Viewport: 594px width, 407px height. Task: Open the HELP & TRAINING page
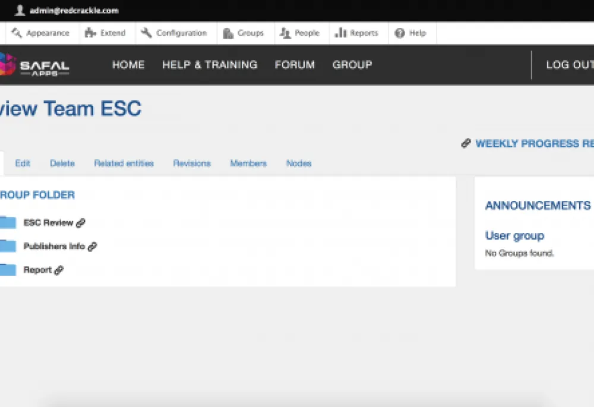210,65
